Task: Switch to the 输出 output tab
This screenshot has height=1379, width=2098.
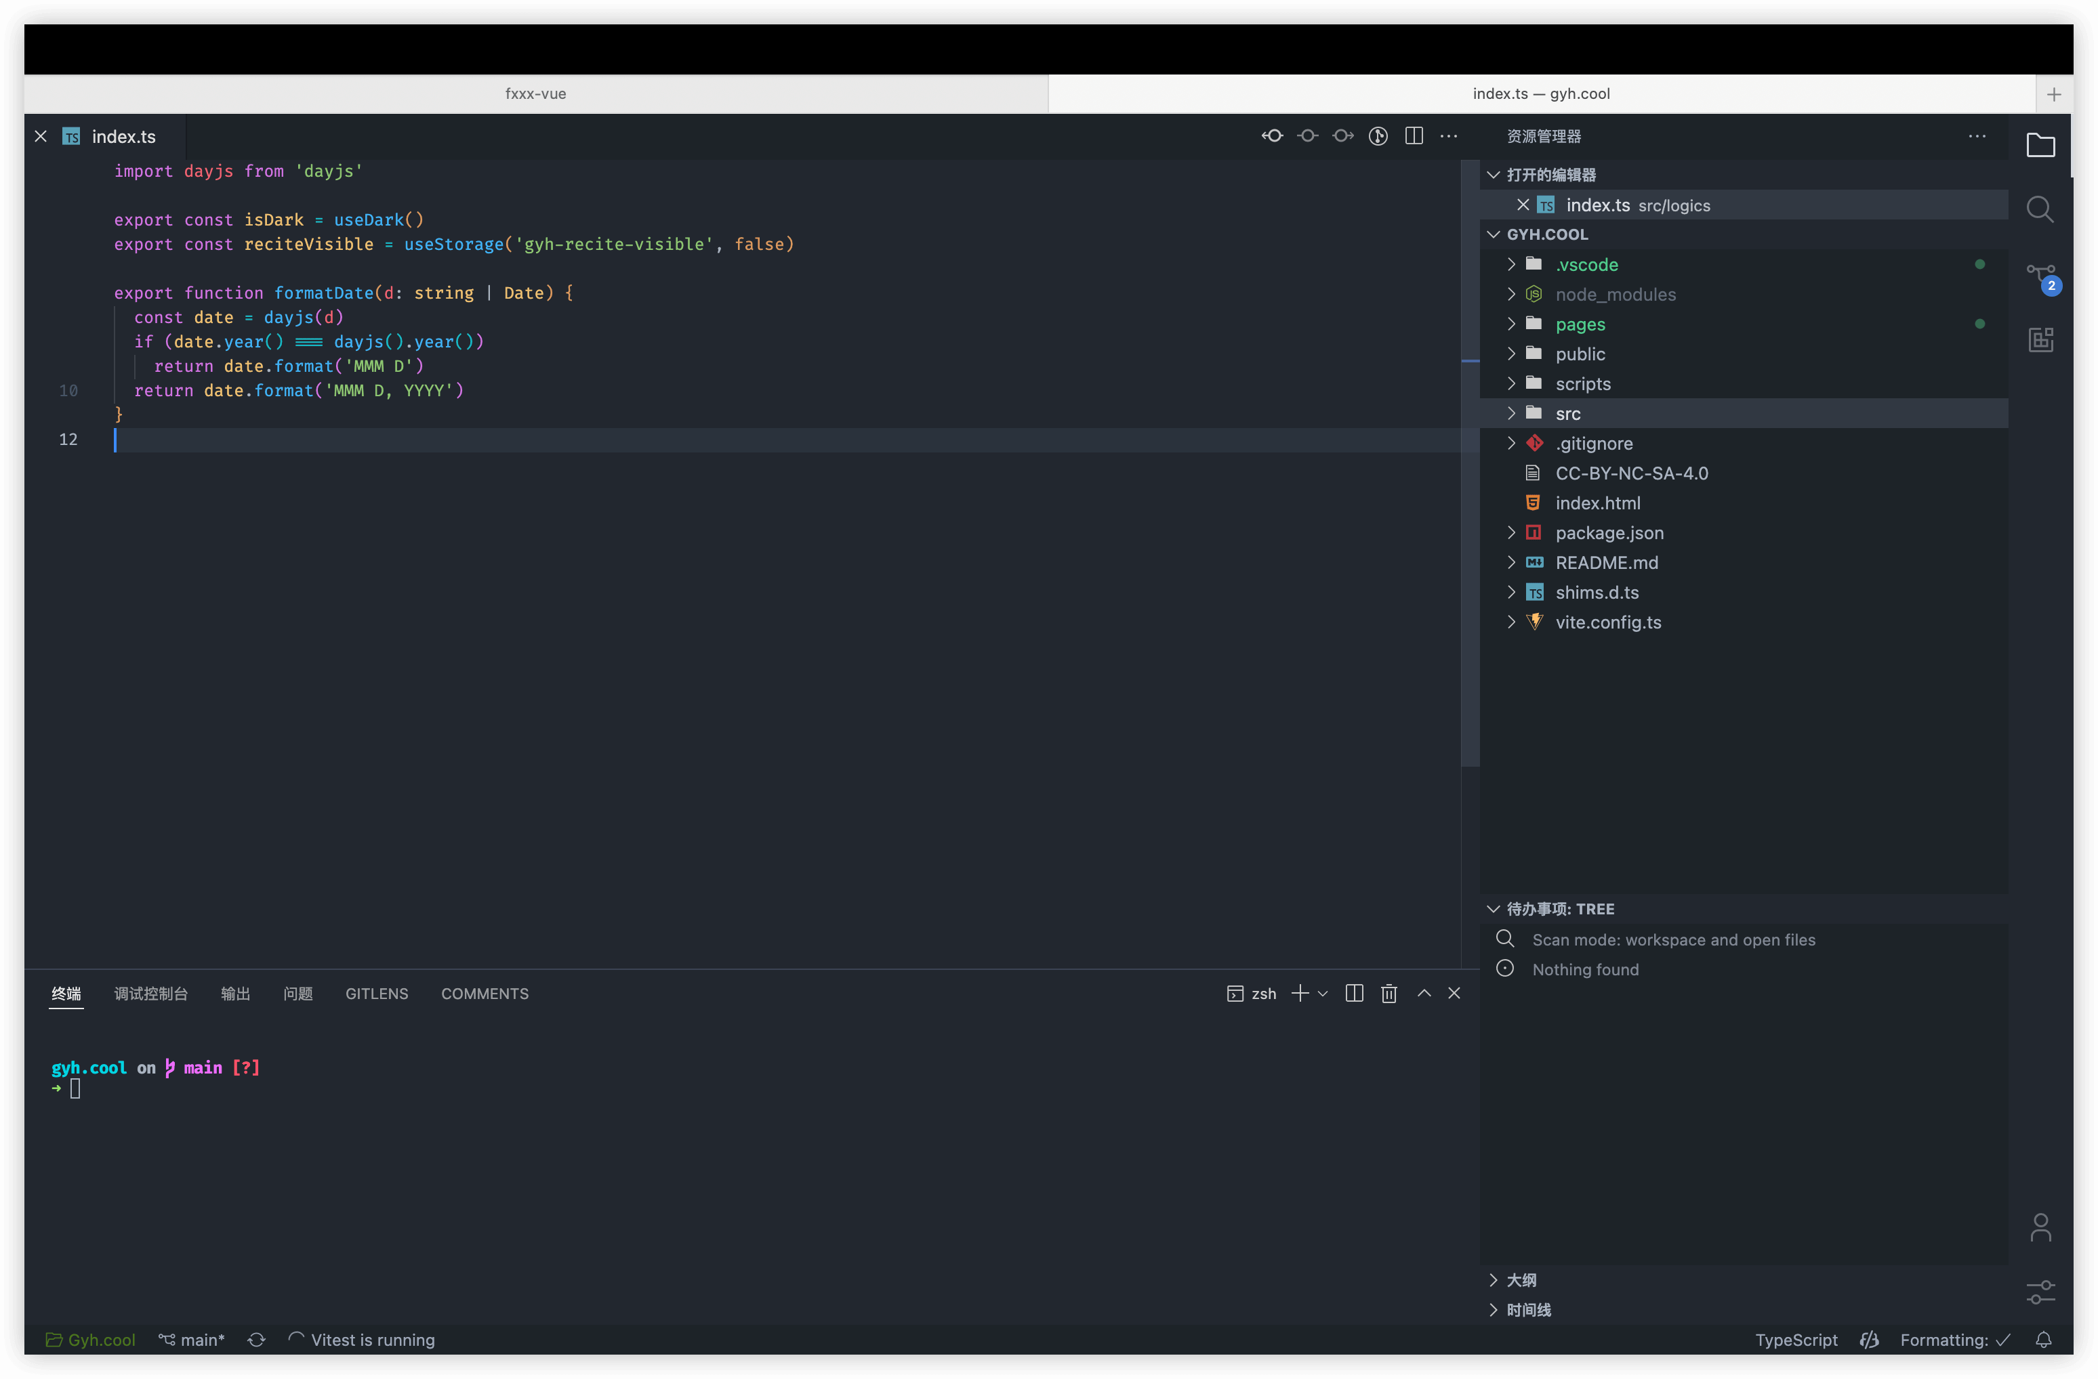Action: pyautogui.click(x=235, y=993)
